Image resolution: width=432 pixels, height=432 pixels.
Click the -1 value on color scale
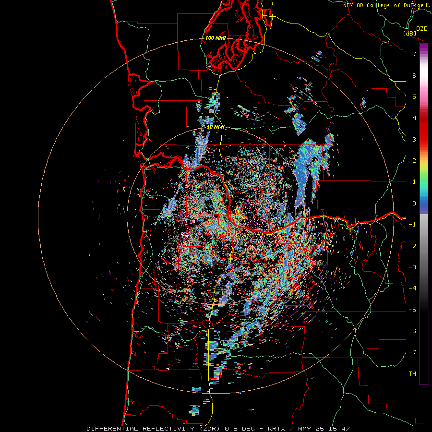pyautogui.click(x=412, y=225)
